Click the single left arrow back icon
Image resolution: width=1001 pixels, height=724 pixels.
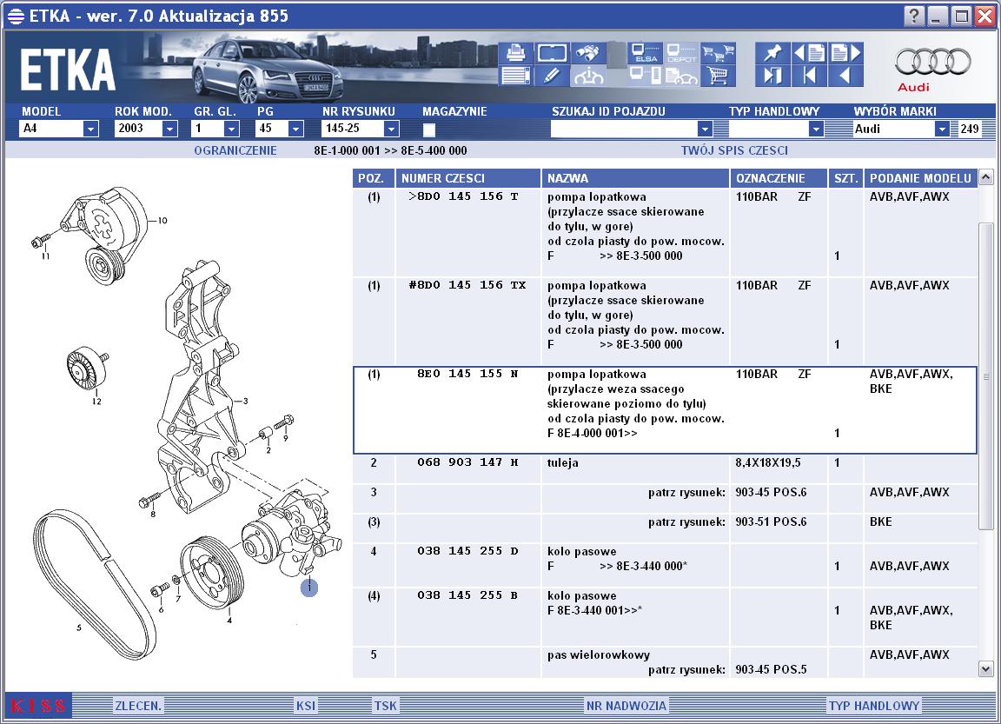pos(845,76)
